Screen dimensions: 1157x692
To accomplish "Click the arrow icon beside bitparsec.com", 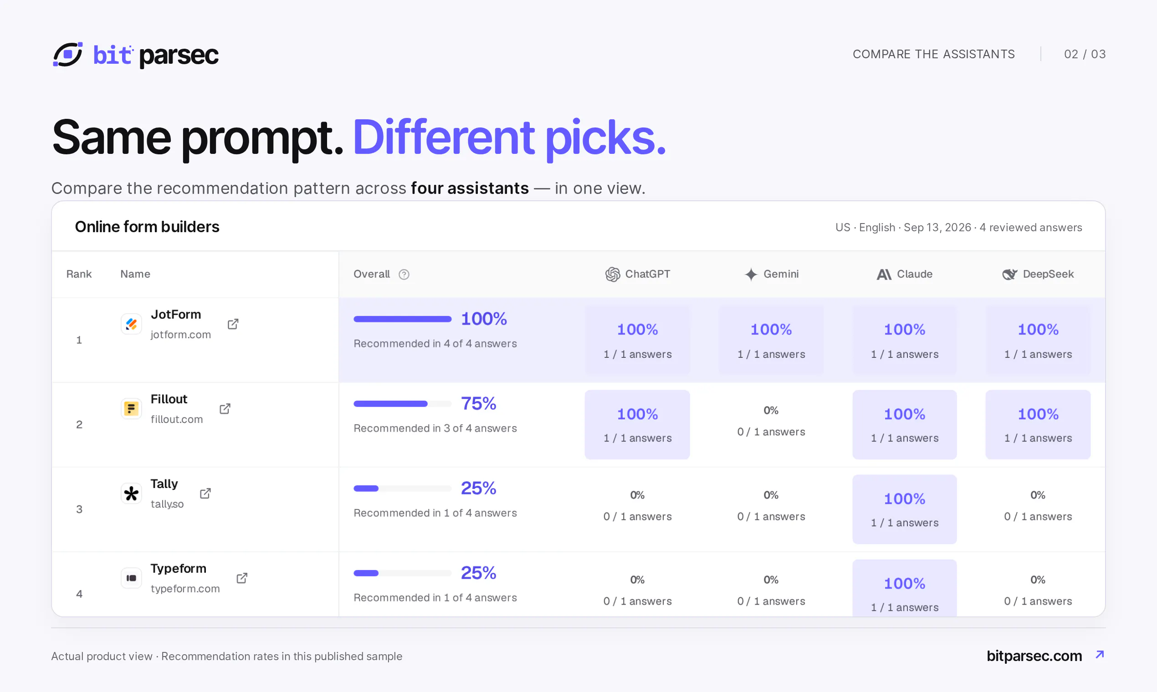I will 1100,655.
